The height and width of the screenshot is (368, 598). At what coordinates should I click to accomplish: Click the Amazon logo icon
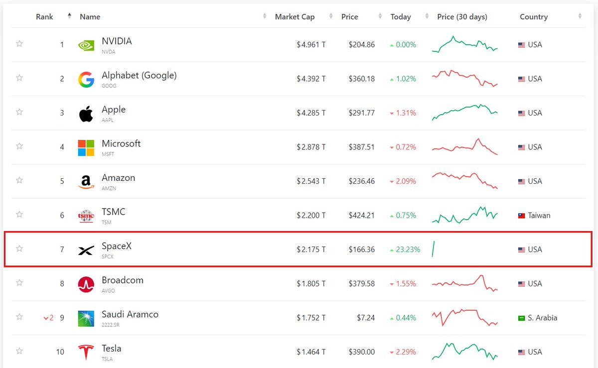(x=86, y=182)
